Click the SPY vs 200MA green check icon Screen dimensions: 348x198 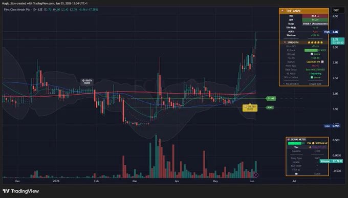pos(312,77)
